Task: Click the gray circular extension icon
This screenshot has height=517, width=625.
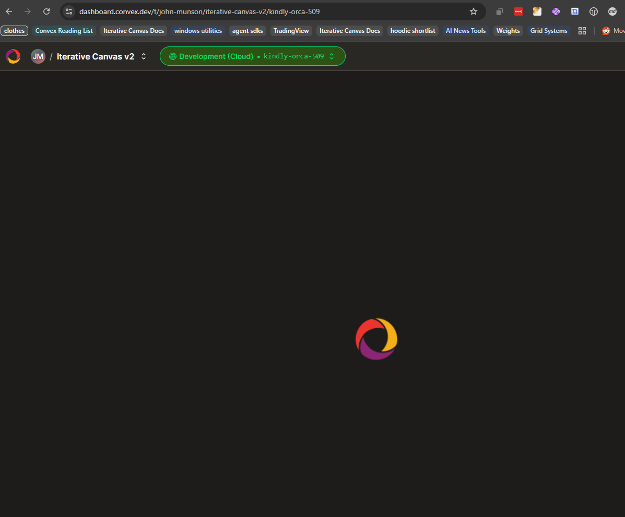Action: click(594, 11)
